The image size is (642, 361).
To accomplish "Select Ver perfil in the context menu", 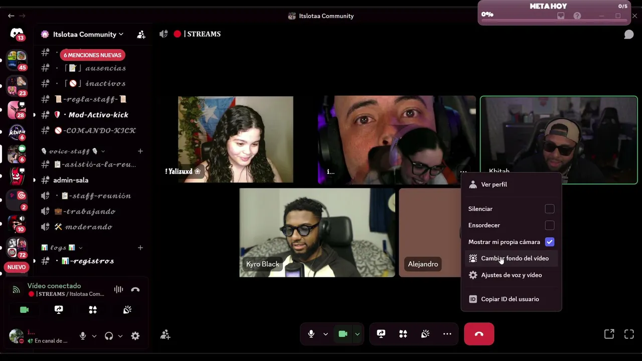I will [x=512, y=185].
